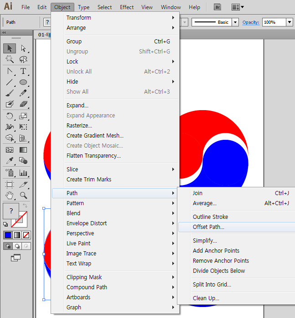Open Adobe Bridge via Br icon
295x318 pixels.
pos(217,7)
